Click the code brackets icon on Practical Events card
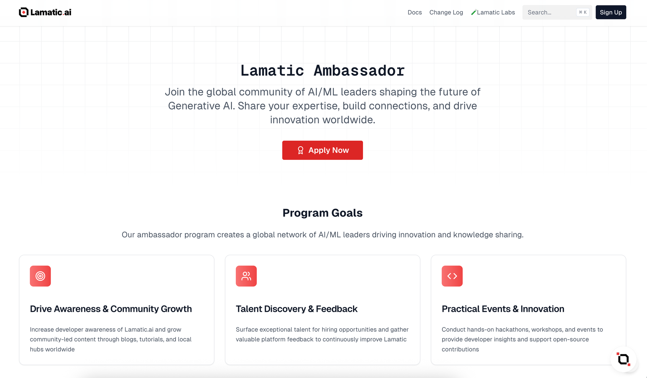 point(452,276)
